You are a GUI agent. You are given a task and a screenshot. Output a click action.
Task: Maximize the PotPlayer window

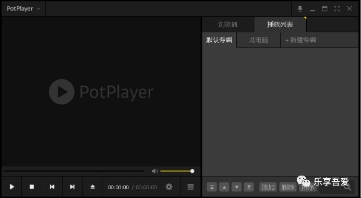tap(324, 9)
